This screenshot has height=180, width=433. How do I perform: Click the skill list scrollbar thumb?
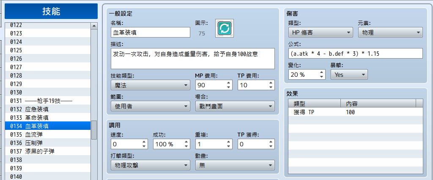94,130
